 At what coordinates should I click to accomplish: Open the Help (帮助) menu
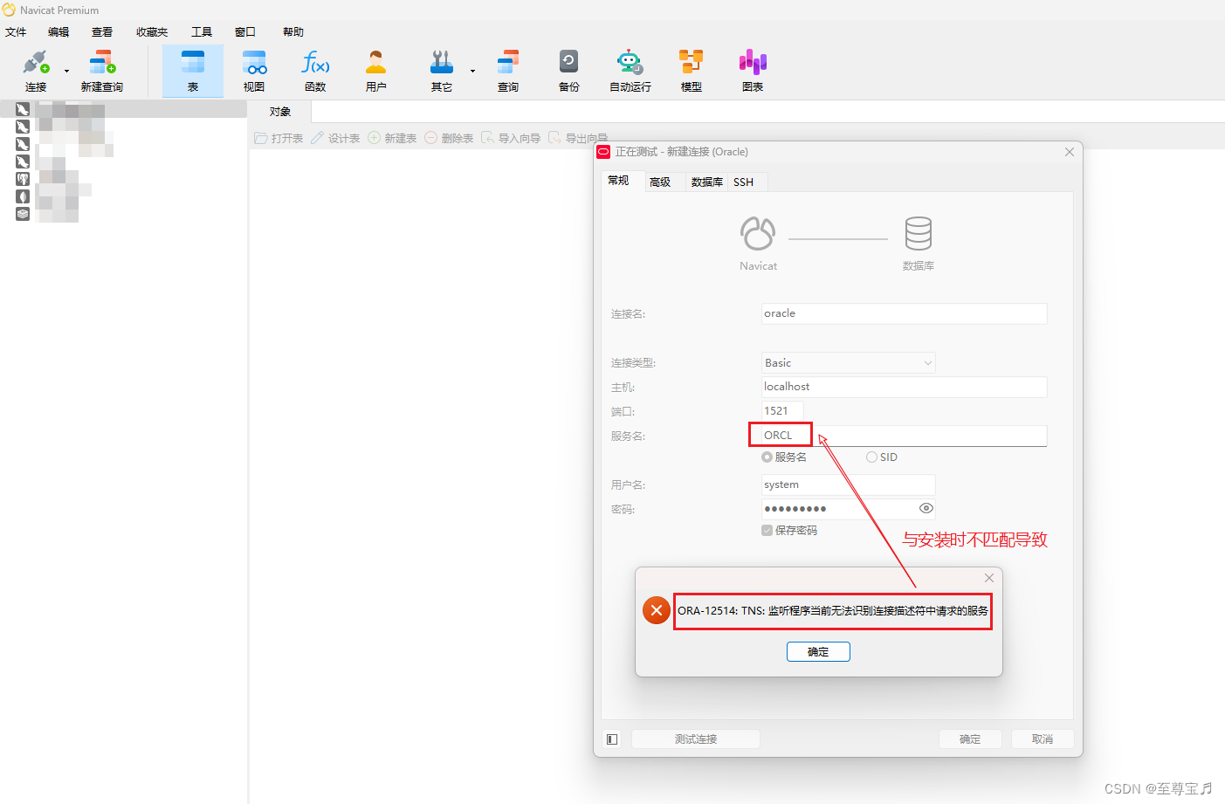click(x=293, y=32)
